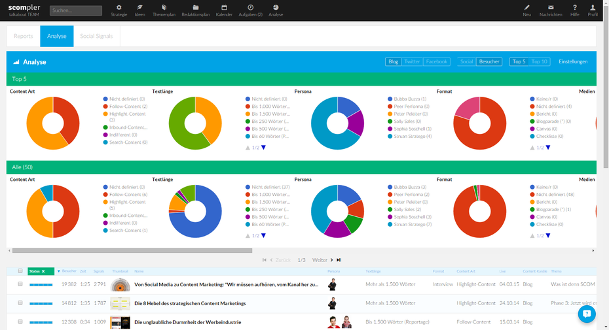This screenshot has height=330, width=609.
Task: Tick checkbox for Die 8 Hebel row
Action: (x=20, y=303)
